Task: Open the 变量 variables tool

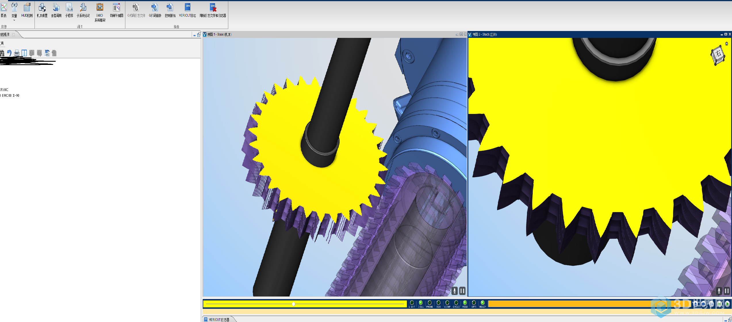Action: point(14,10)
